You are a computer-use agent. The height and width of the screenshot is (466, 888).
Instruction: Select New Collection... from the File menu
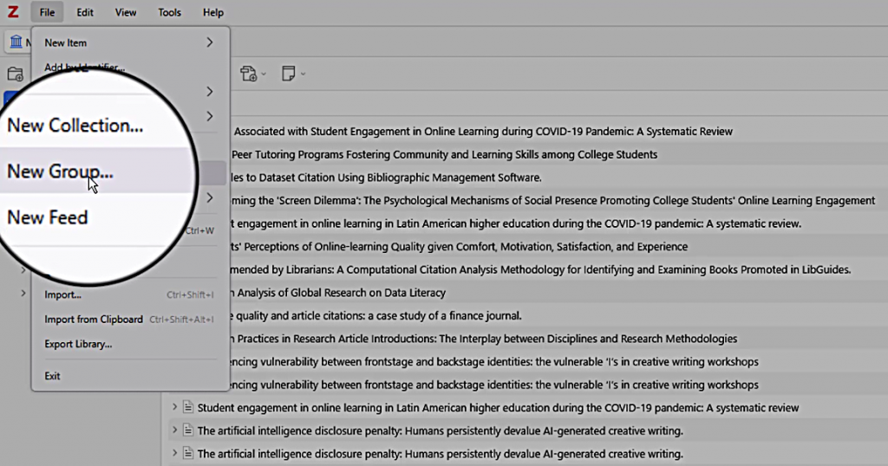tap(75, 126)
